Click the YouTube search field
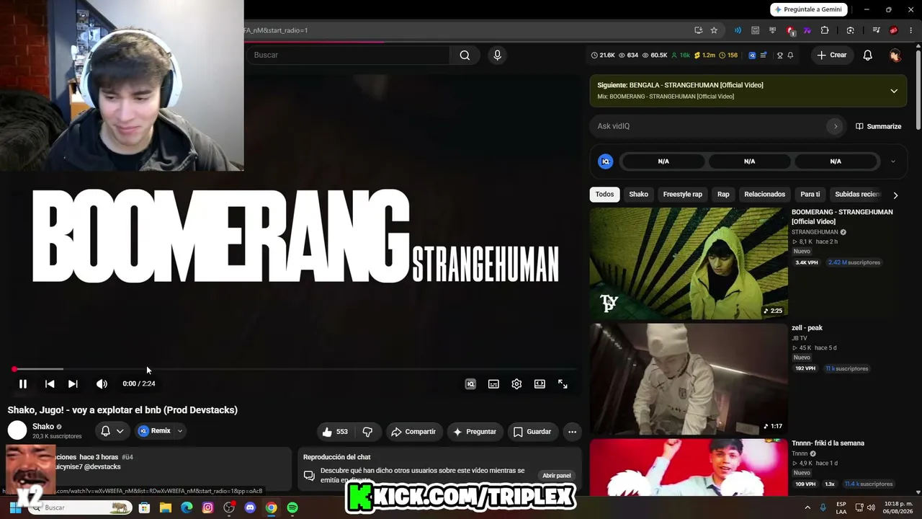Screen dimensions: 922x519 [349, 56]
